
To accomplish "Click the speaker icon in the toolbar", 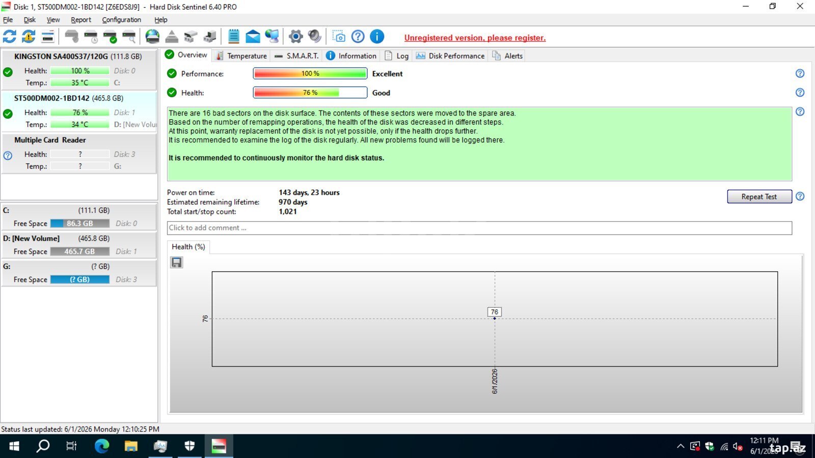I will click(x=315, y=37).
